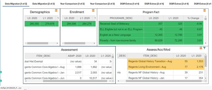Screen dimensions: 212x90
Task: Open the Data Migration [2 of 2] tab
Action: 44,4
